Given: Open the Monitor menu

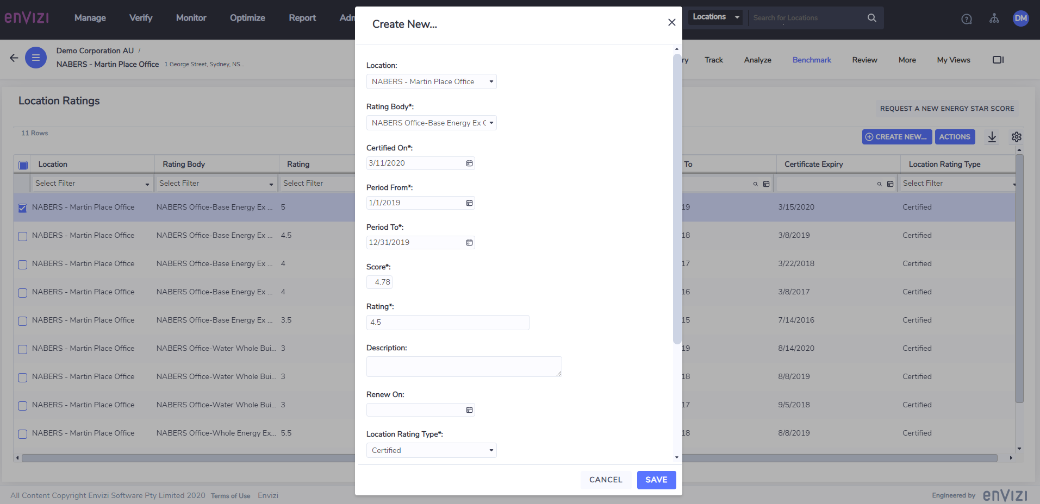Looking at the screenshot, I should coord(191,18).
